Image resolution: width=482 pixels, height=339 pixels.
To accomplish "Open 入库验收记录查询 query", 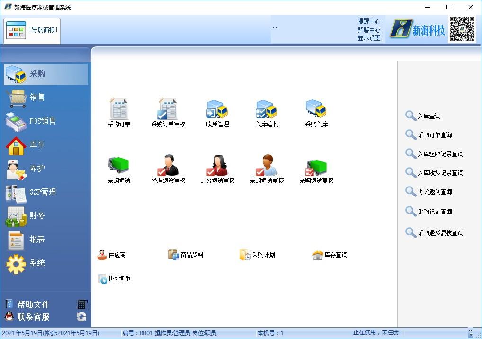I will (434, 154).
